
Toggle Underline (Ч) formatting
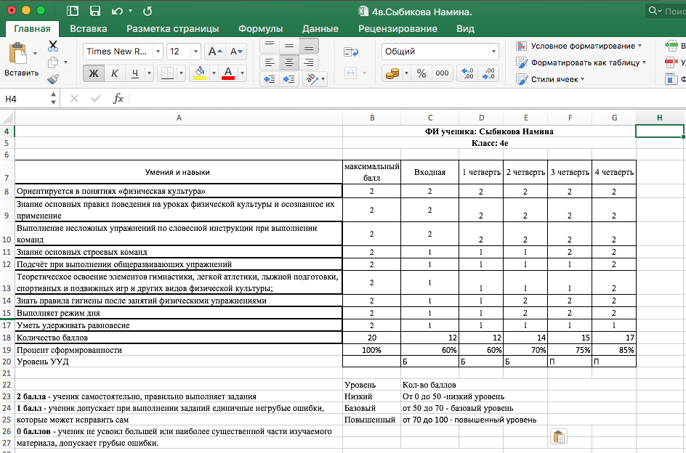[135, 73]
